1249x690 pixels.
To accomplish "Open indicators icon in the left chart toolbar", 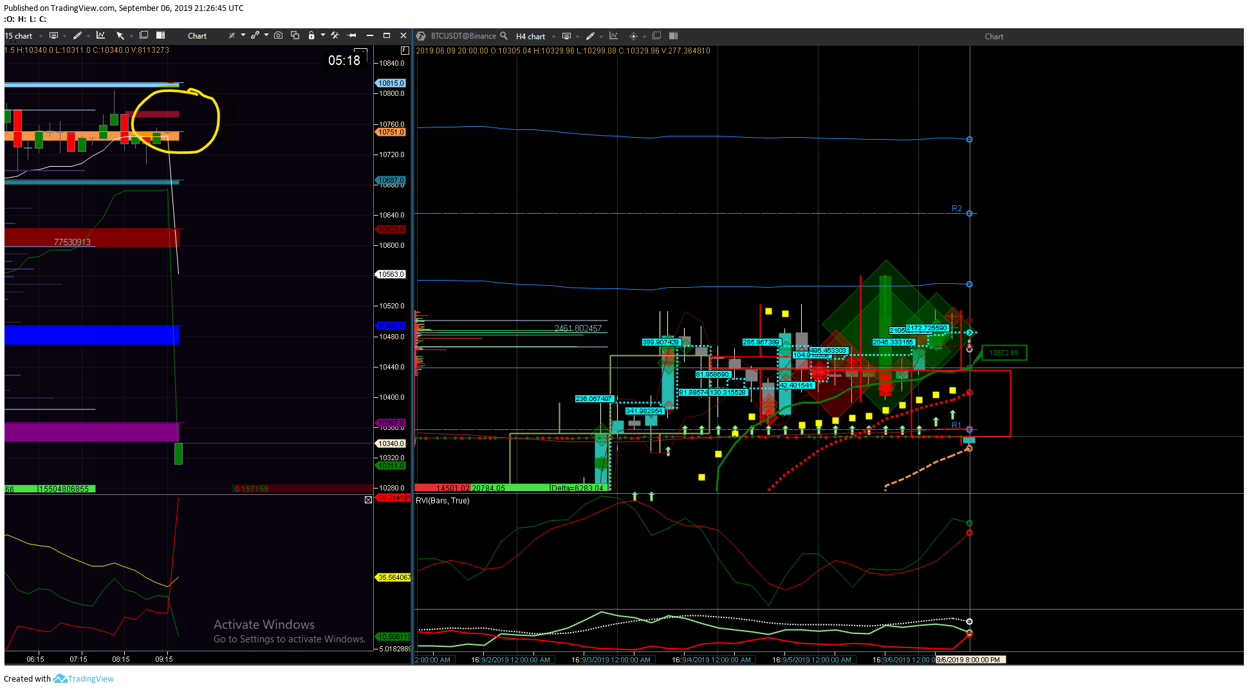I will tap(100, 36).
